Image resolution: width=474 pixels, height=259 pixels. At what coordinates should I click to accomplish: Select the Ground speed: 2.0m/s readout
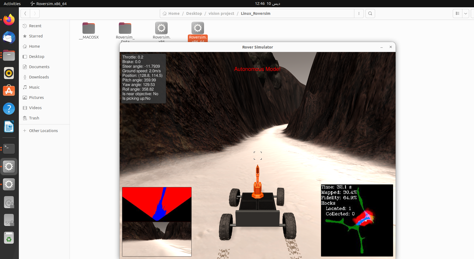141,71
